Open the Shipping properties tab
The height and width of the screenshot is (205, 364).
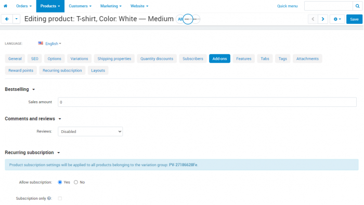click(114, 59)
